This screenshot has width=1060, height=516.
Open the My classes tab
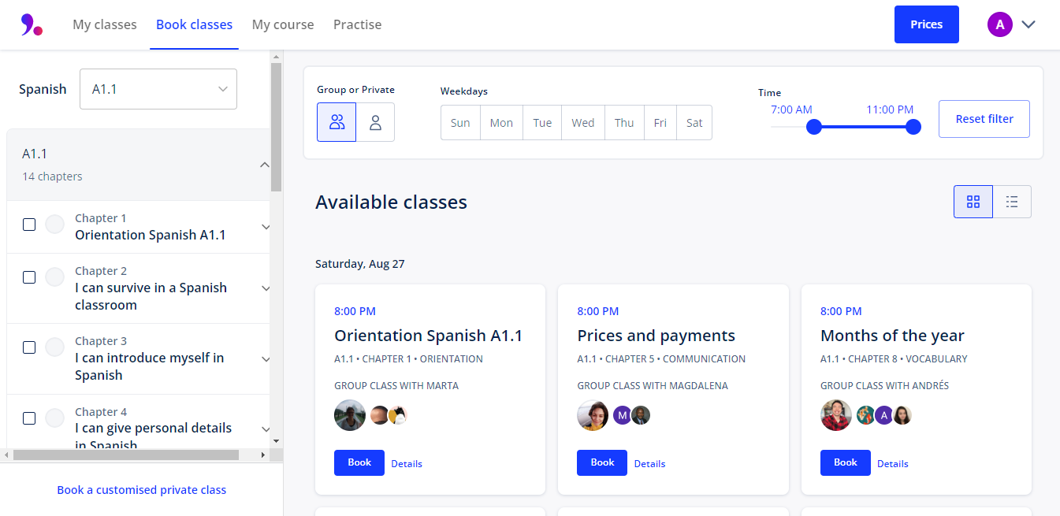click(105, 24)
